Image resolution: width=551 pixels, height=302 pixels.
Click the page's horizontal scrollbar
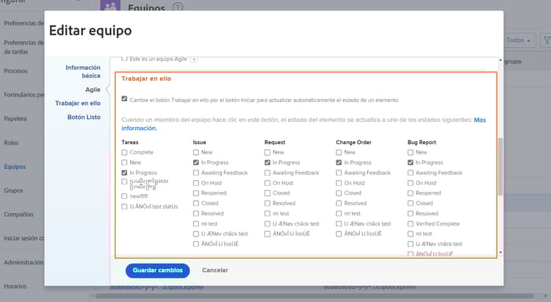click(314, 296)
